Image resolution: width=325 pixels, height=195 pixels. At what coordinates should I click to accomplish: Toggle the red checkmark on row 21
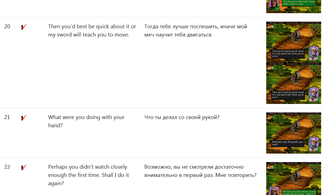[x=24, y=118]
